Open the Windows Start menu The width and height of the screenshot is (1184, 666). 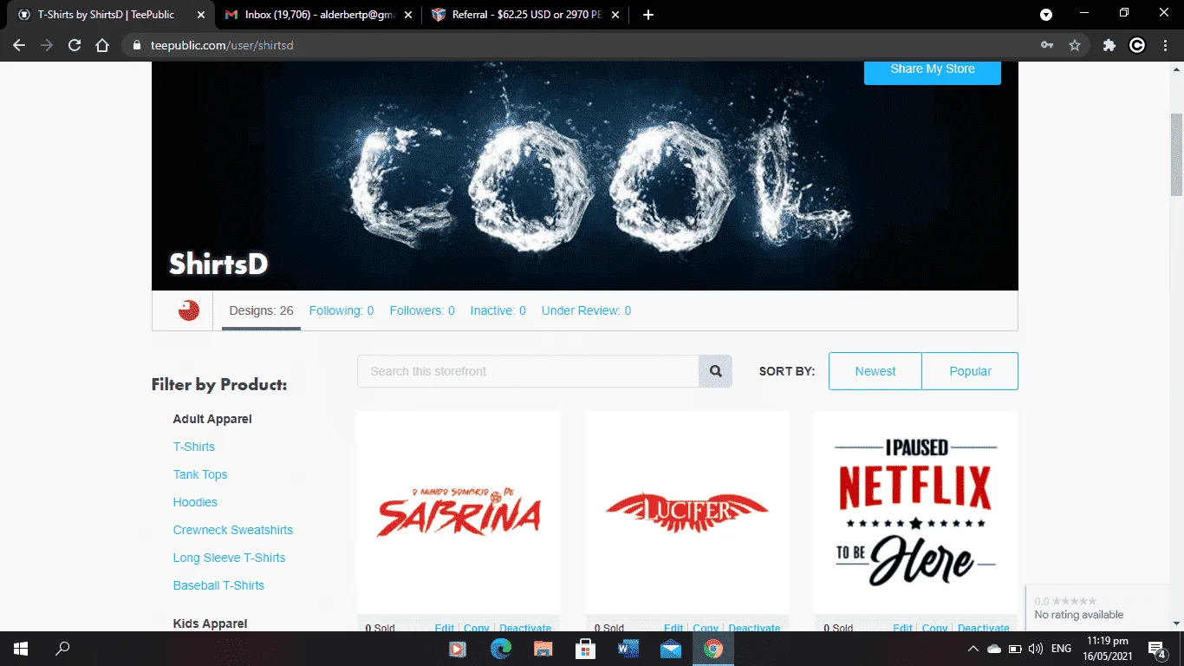point(21,649)
